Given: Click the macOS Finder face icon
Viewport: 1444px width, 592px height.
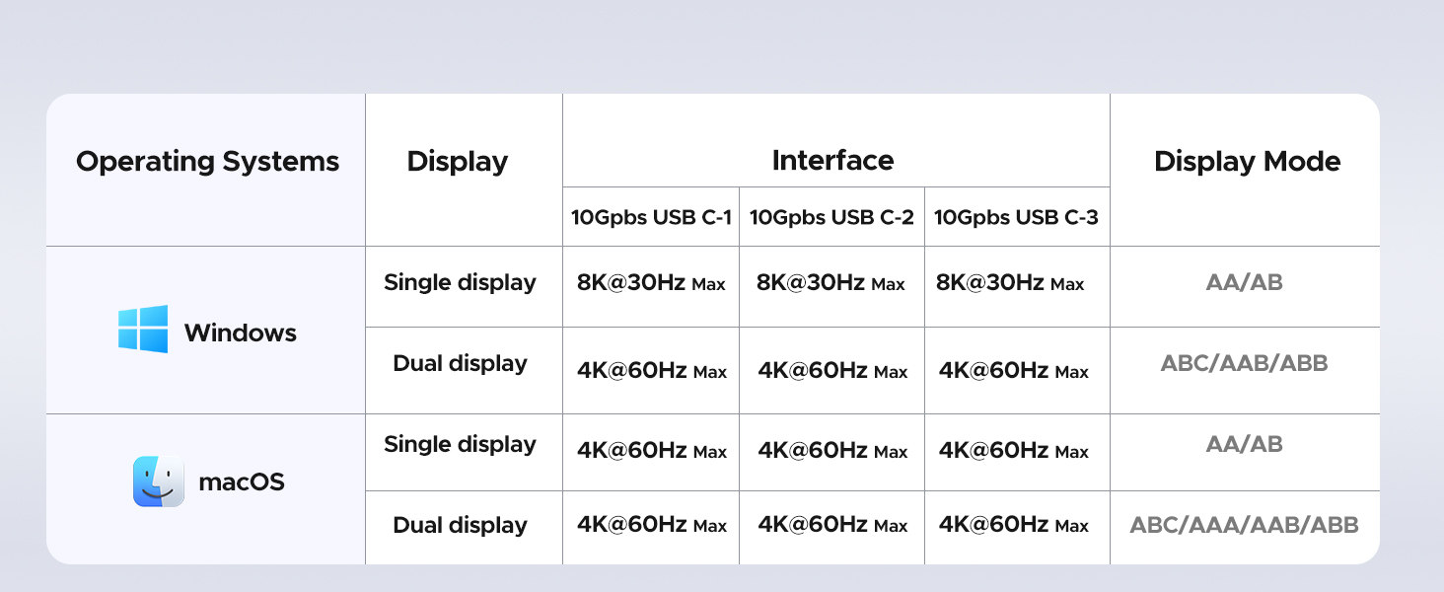Looking at the screenshot, I should point(159,481).
